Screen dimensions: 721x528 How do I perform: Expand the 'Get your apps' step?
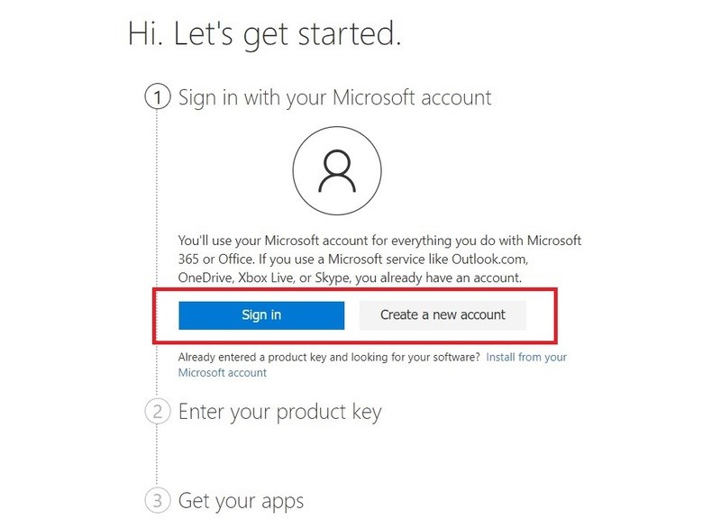pos(241,500)
